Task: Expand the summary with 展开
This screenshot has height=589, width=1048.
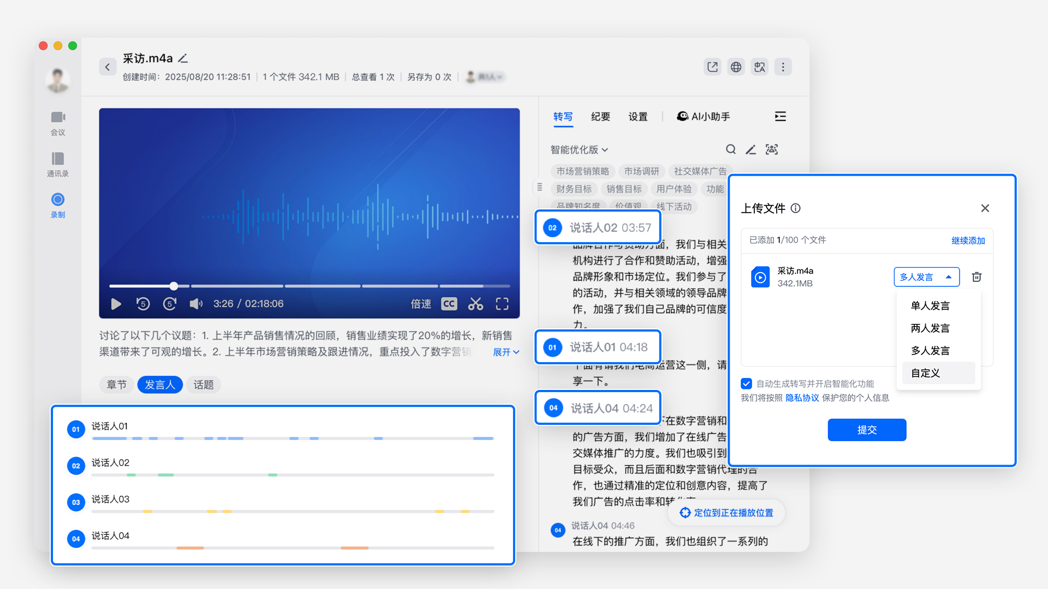Action: coord(506,352)
